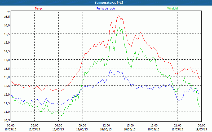Click the 14,0 y-axis value
Image resolution: width=212 pixels, height=132 pixels.
pos(7,60)
